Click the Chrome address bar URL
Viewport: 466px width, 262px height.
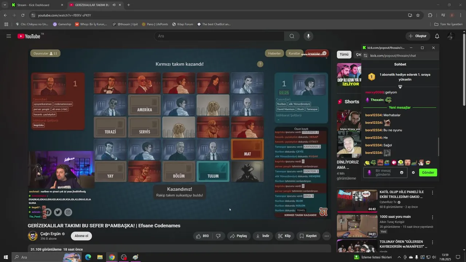tap(64, 15)
